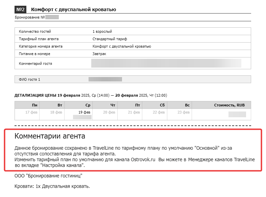Click the blurred booking number field

[52, 17]
